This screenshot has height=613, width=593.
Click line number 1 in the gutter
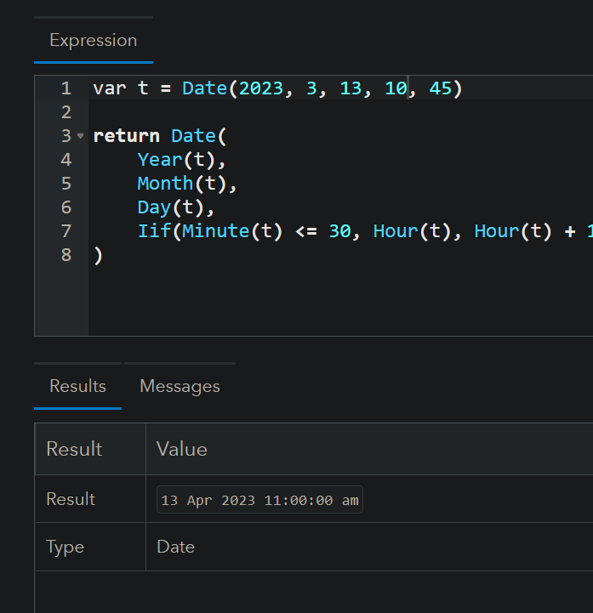pyautogui.click(x=66, y=88)
